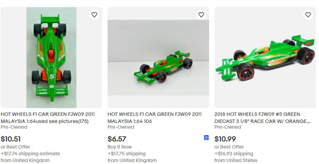This screenshot has height=164, width=319.
Task: Click '+$17.75 shipping' text
Action: click(127, 154)
